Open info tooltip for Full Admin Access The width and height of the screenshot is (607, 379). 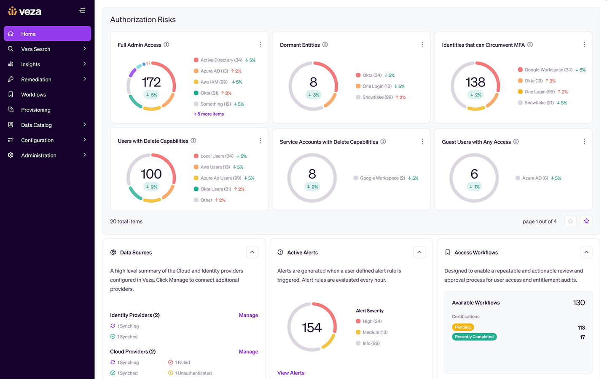[167, 45]
